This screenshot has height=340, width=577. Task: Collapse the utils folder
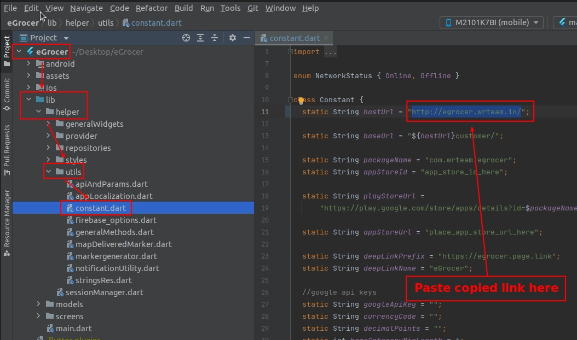tap(49, 172)
